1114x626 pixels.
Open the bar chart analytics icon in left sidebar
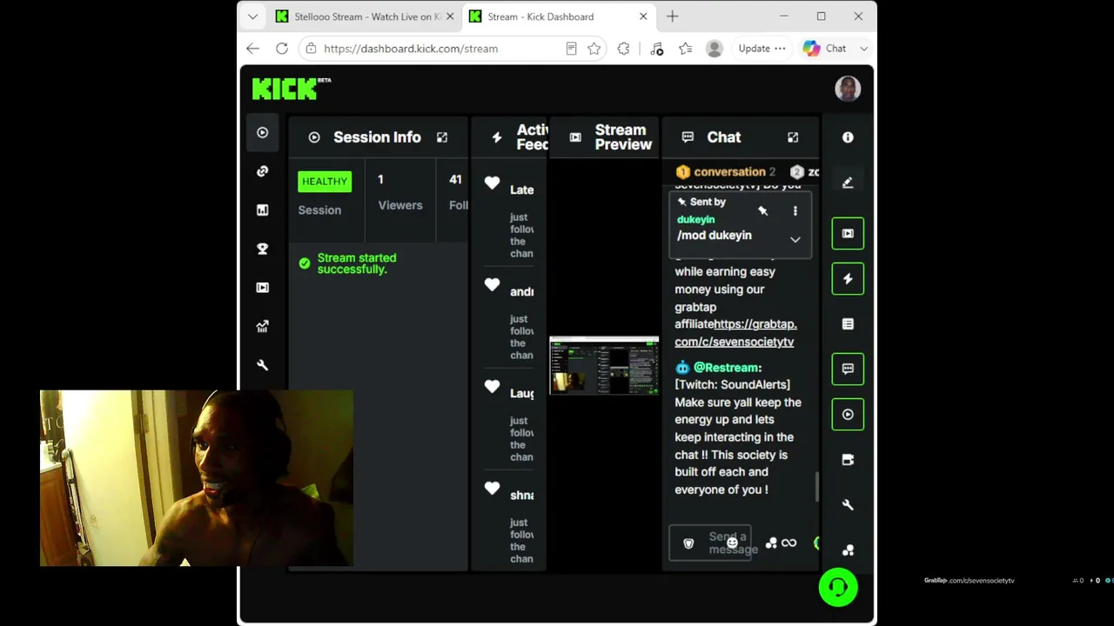[x=262, y=210]
